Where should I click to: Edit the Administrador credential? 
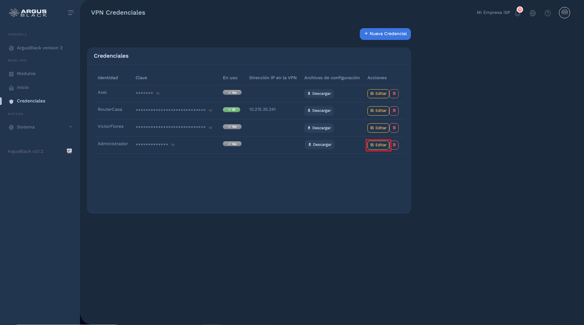[x=378, y=145]
